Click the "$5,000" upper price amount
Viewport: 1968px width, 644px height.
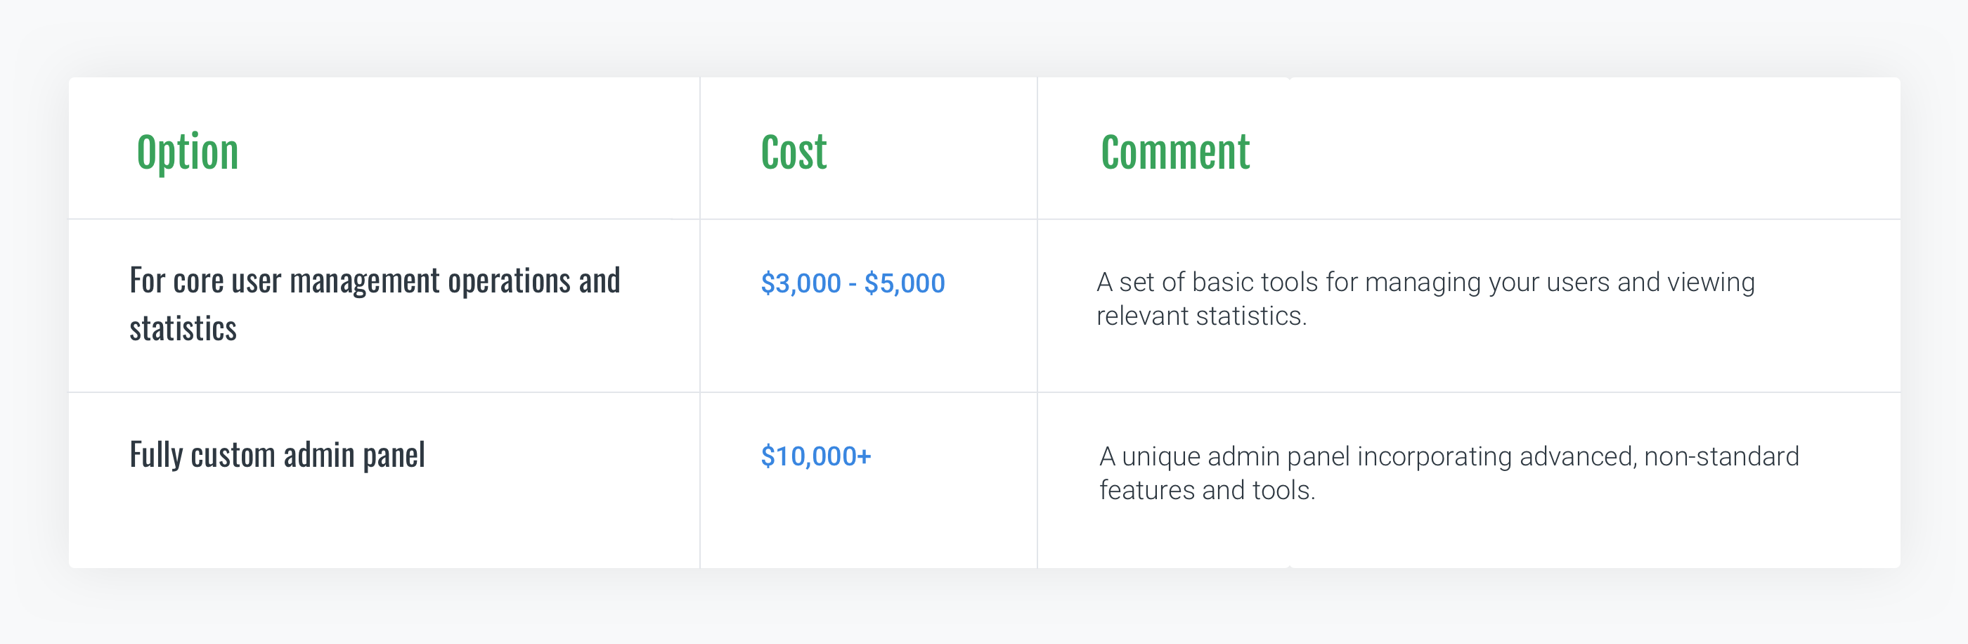(x=904, y=283)
